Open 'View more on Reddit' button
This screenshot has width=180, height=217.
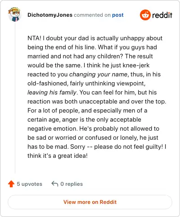[x=90, y=202]
